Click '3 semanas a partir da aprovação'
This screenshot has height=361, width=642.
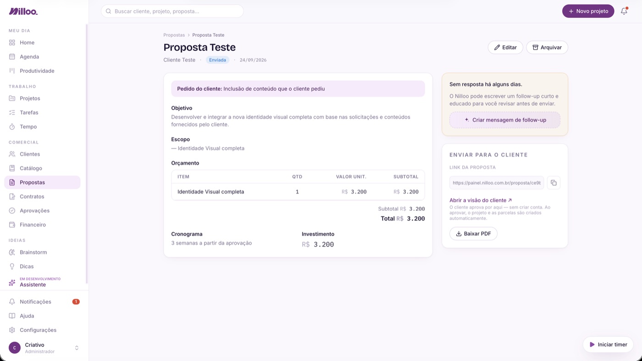[211, 243]
